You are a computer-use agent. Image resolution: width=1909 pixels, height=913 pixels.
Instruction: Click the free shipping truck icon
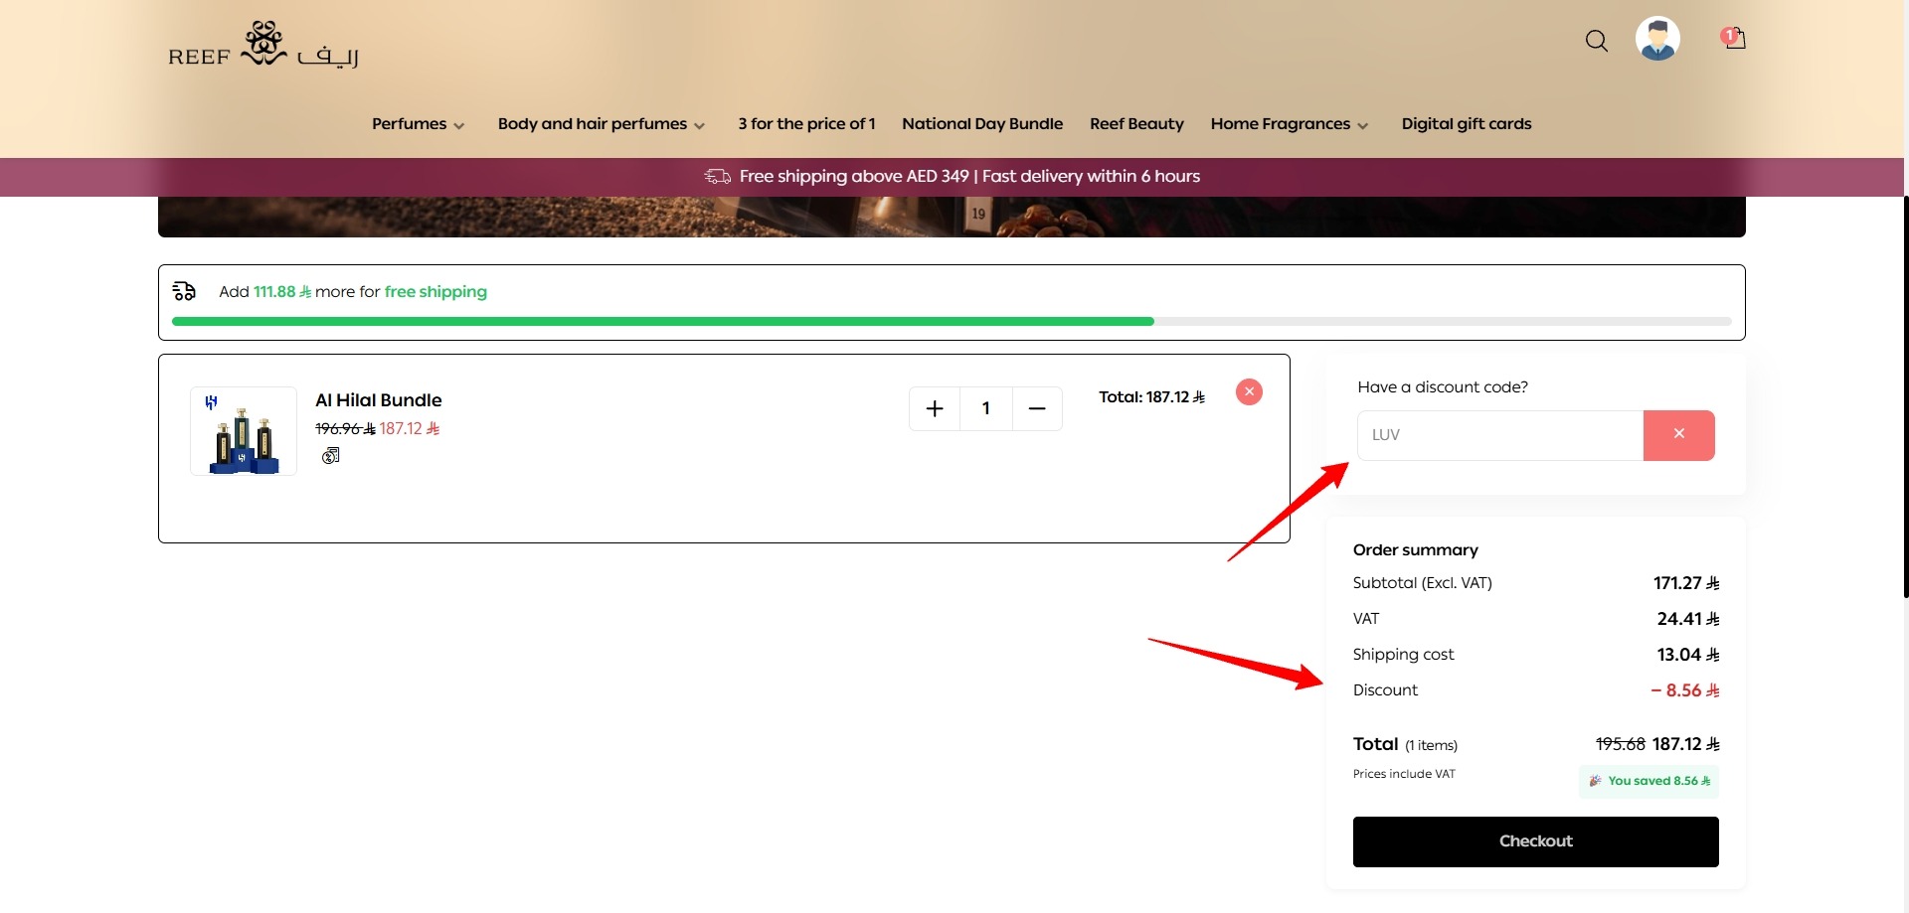click(184, 291)
